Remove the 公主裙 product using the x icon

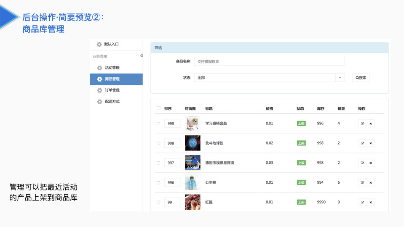tap(370, 183)
